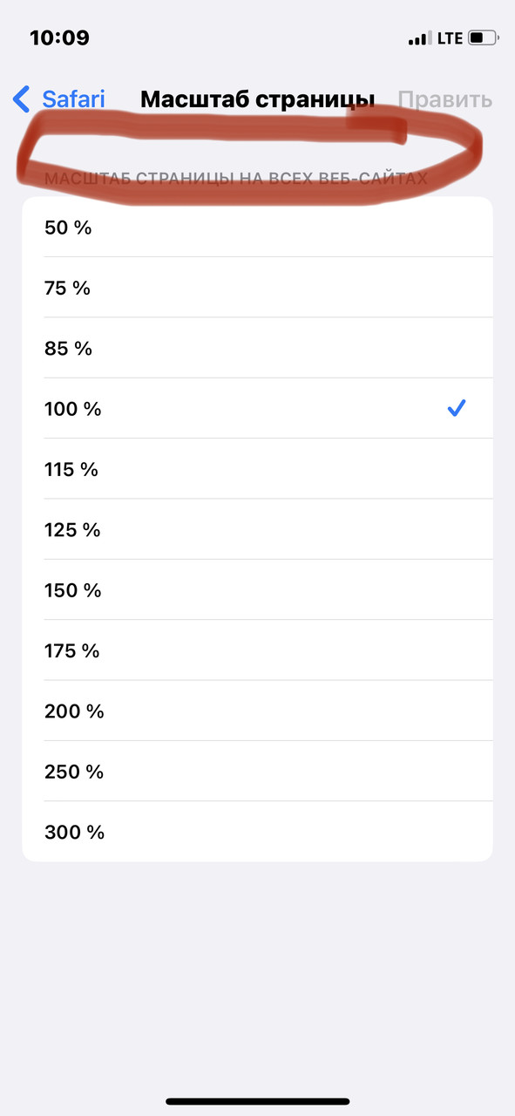Tap the home indicator bar
515x1116 pixels.
[x=258, y=1101]
